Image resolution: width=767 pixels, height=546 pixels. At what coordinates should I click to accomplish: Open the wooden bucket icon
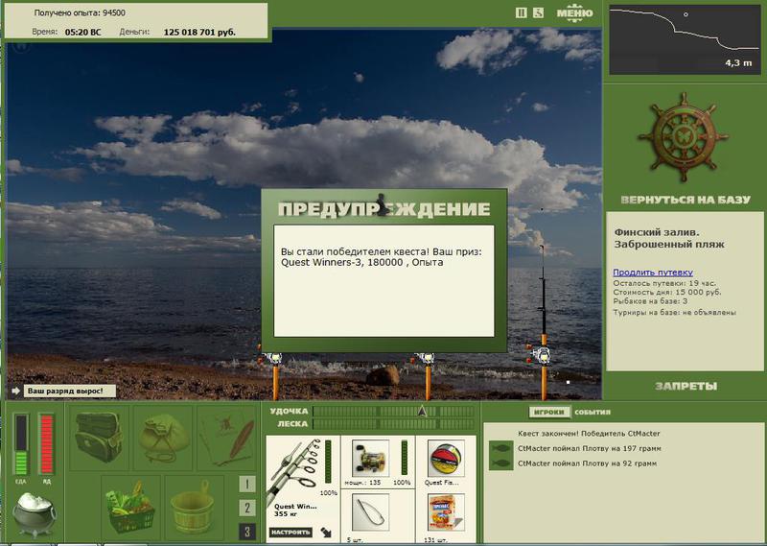[194, 507]
